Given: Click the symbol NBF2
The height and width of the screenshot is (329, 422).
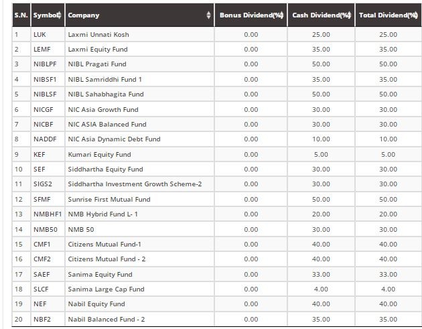Looking at the screenshot, I should click(42, 320).
